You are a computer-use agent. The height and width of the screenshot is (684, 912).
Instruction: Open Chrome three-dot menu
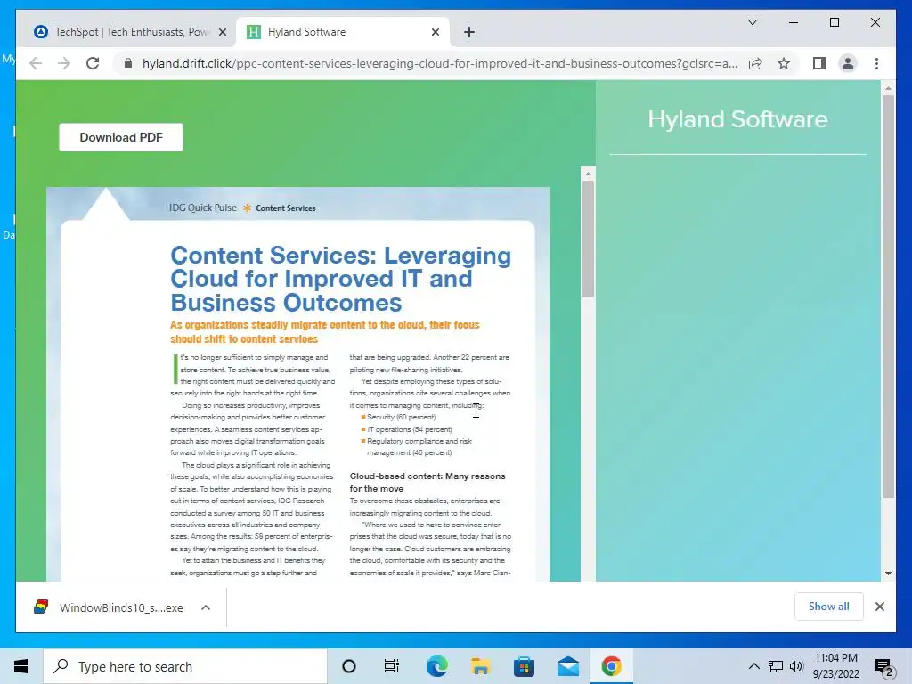coord(876,63)
